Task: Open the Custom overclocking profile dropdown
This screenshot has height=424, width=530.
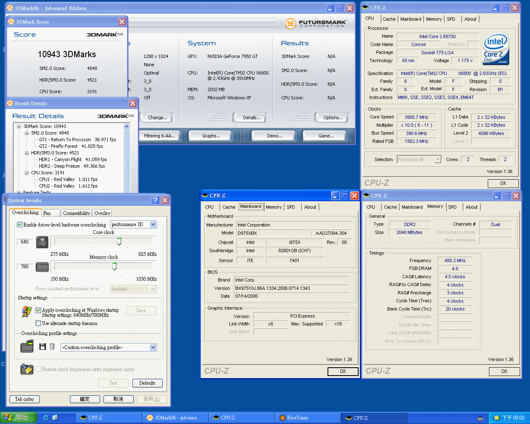Action: [153, 347]
